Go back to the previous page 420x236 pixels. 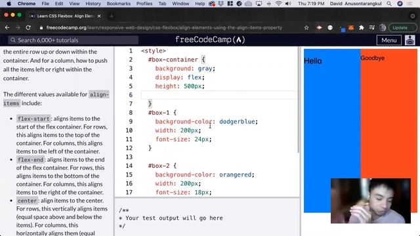pos(7,28)
